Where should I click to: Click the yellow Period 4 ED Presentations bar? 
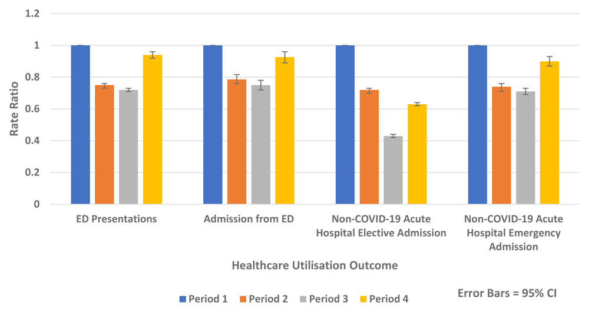coord(153,130)
